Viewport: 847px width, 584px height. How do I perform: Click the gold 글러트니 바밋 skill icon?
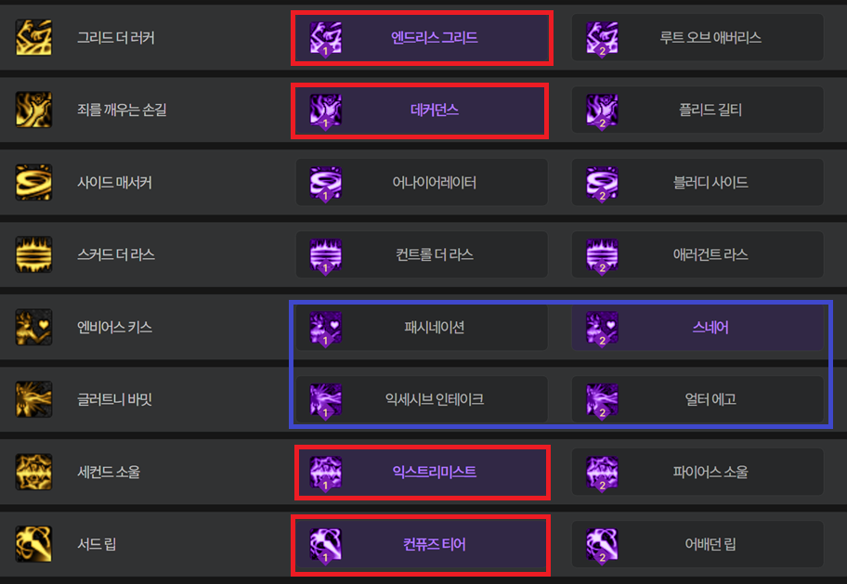(x=33, y=399)
